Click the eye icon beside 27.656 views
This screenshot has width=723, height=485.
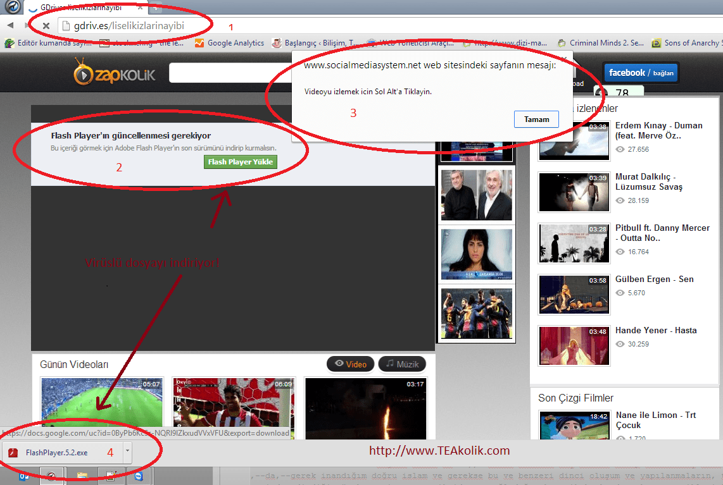tap(620, 149)
